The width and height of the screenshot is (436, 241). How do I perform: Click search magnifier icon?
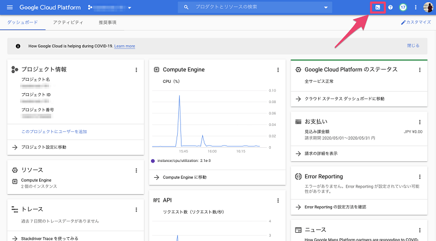[186, 7]
